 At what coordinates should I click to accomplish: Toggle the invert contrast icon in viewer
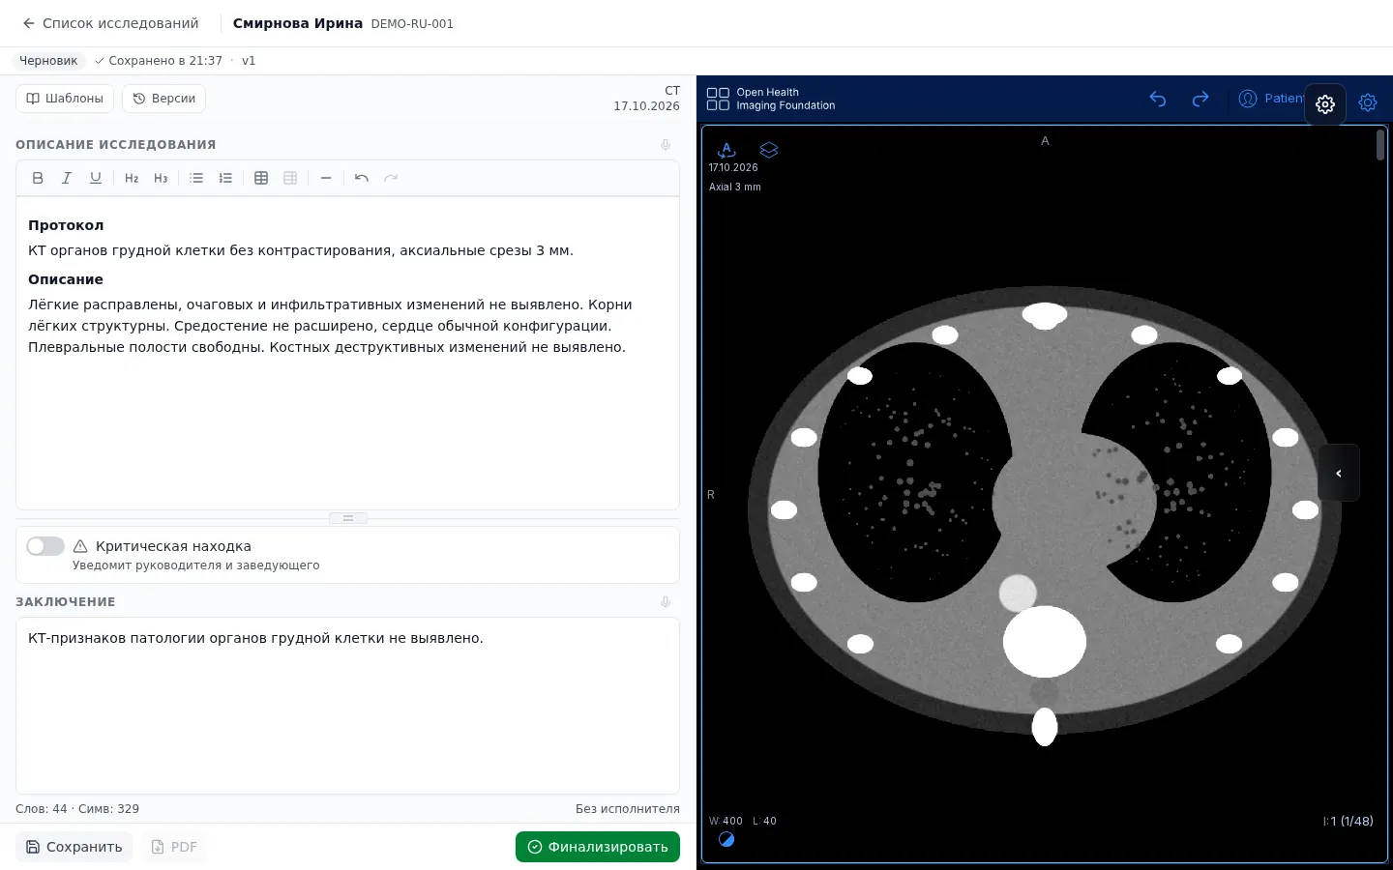(x=726, y=839)
